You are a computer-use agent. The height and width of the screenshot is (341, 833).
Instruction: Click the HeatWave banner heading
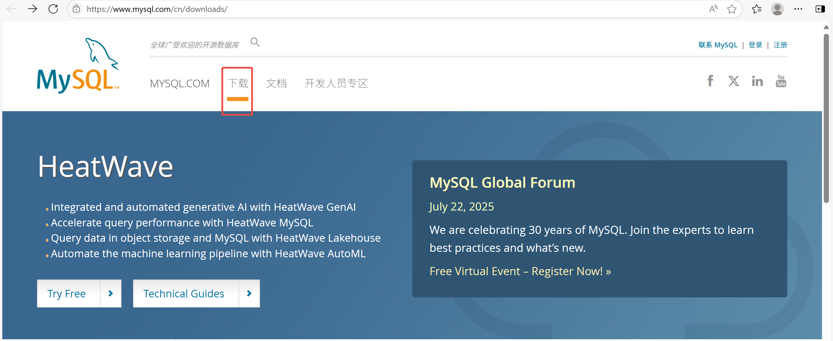point(105,167)
